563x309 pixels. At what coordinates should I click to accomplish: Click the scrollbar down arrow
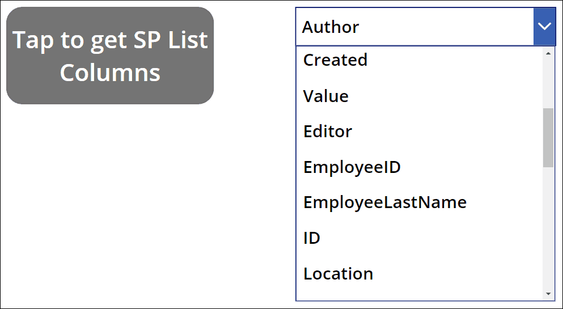(x=548, y=294)
